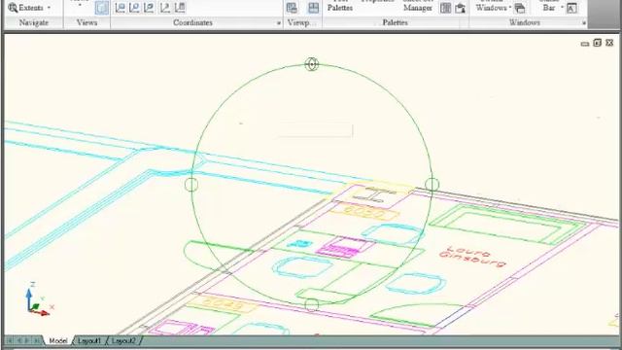This screenshot has width=622, height=350.
Task: Click the Windows panel title
Action: coord(525,22)
